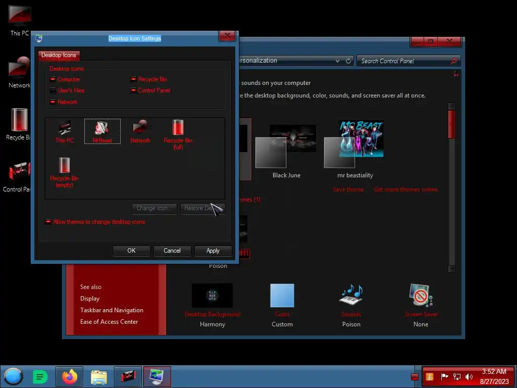The width and height of the screenshot is (517, 388).
Task: Toggle Allow themes to change desktop icons
Action: [48, 222]
